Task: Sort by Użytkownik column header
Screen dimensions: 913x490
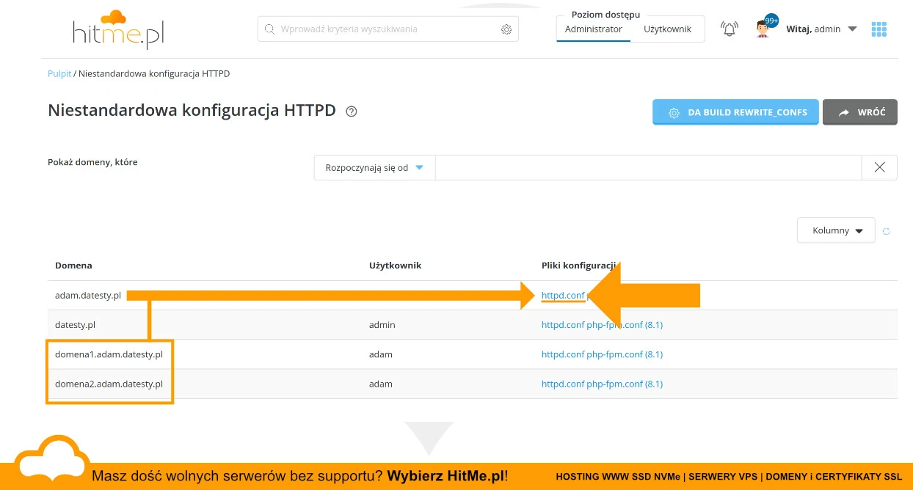Action: pyautogui.click(x=395, y=266)
